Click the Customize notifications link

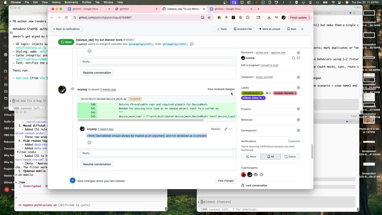(294, 141)
